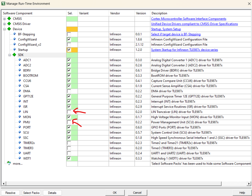Expand the CMSIS tree node
The image size is (252, 196).
point(4,18)
